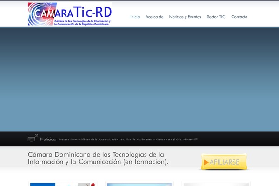Open the Contacto page
279x186 pixels.
tap(239, 17)
